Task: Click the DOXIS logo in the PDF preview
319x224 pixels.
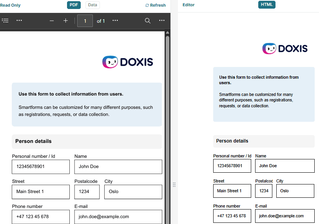Action: pyautogui.click(x=127, y=62)
